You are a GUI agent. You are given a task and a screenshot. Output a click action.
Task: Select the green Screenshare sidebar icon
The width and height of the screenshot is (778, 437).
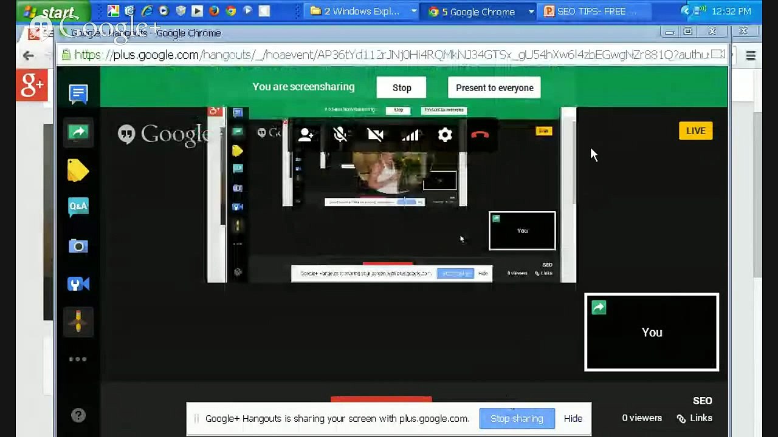point(78,132)
